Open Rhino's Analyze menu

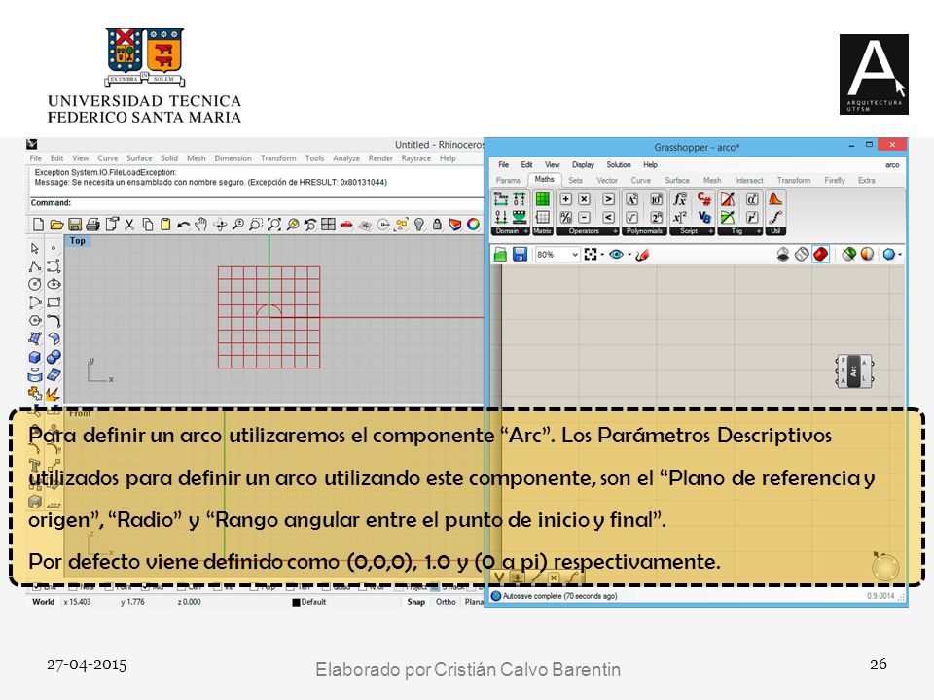[x=346, y=158]
